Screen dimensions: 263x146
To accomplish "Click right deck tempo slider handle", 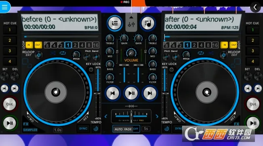I will [165, 93].
